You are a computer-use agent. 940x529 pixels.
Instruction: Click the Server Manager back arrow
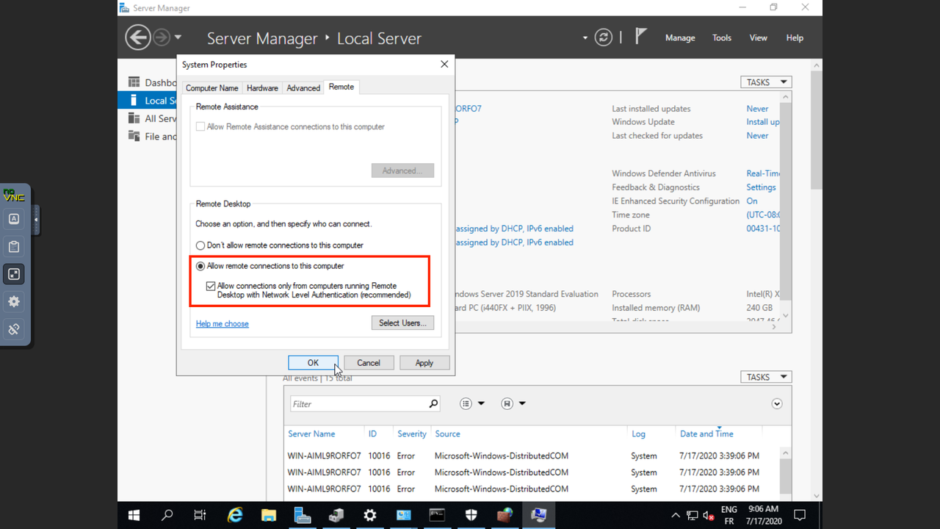pyautogui.click(x=138, y=37)
